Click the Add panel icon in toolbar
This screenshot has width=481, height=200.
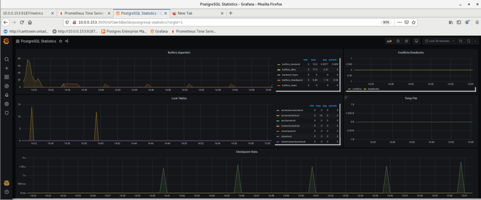coord(390,41)
